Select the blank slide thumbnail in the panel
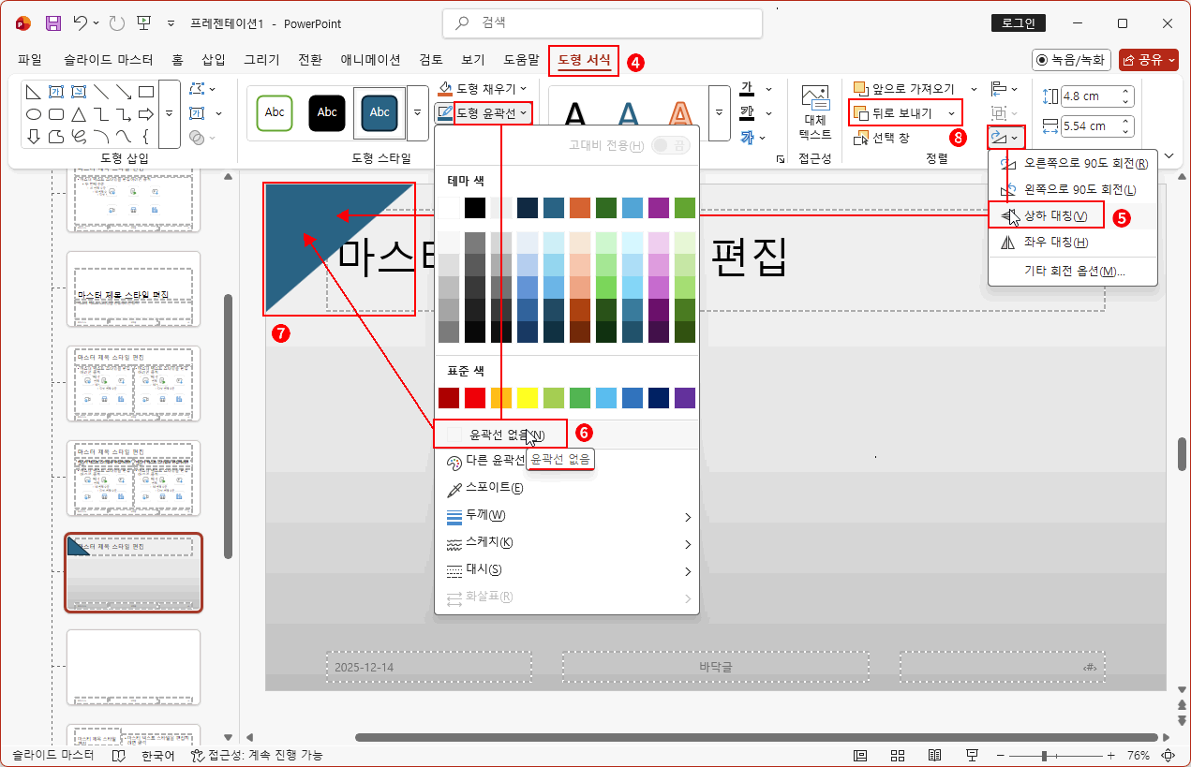Viewport: 1191px width, 767px height. tap(133, 667)
